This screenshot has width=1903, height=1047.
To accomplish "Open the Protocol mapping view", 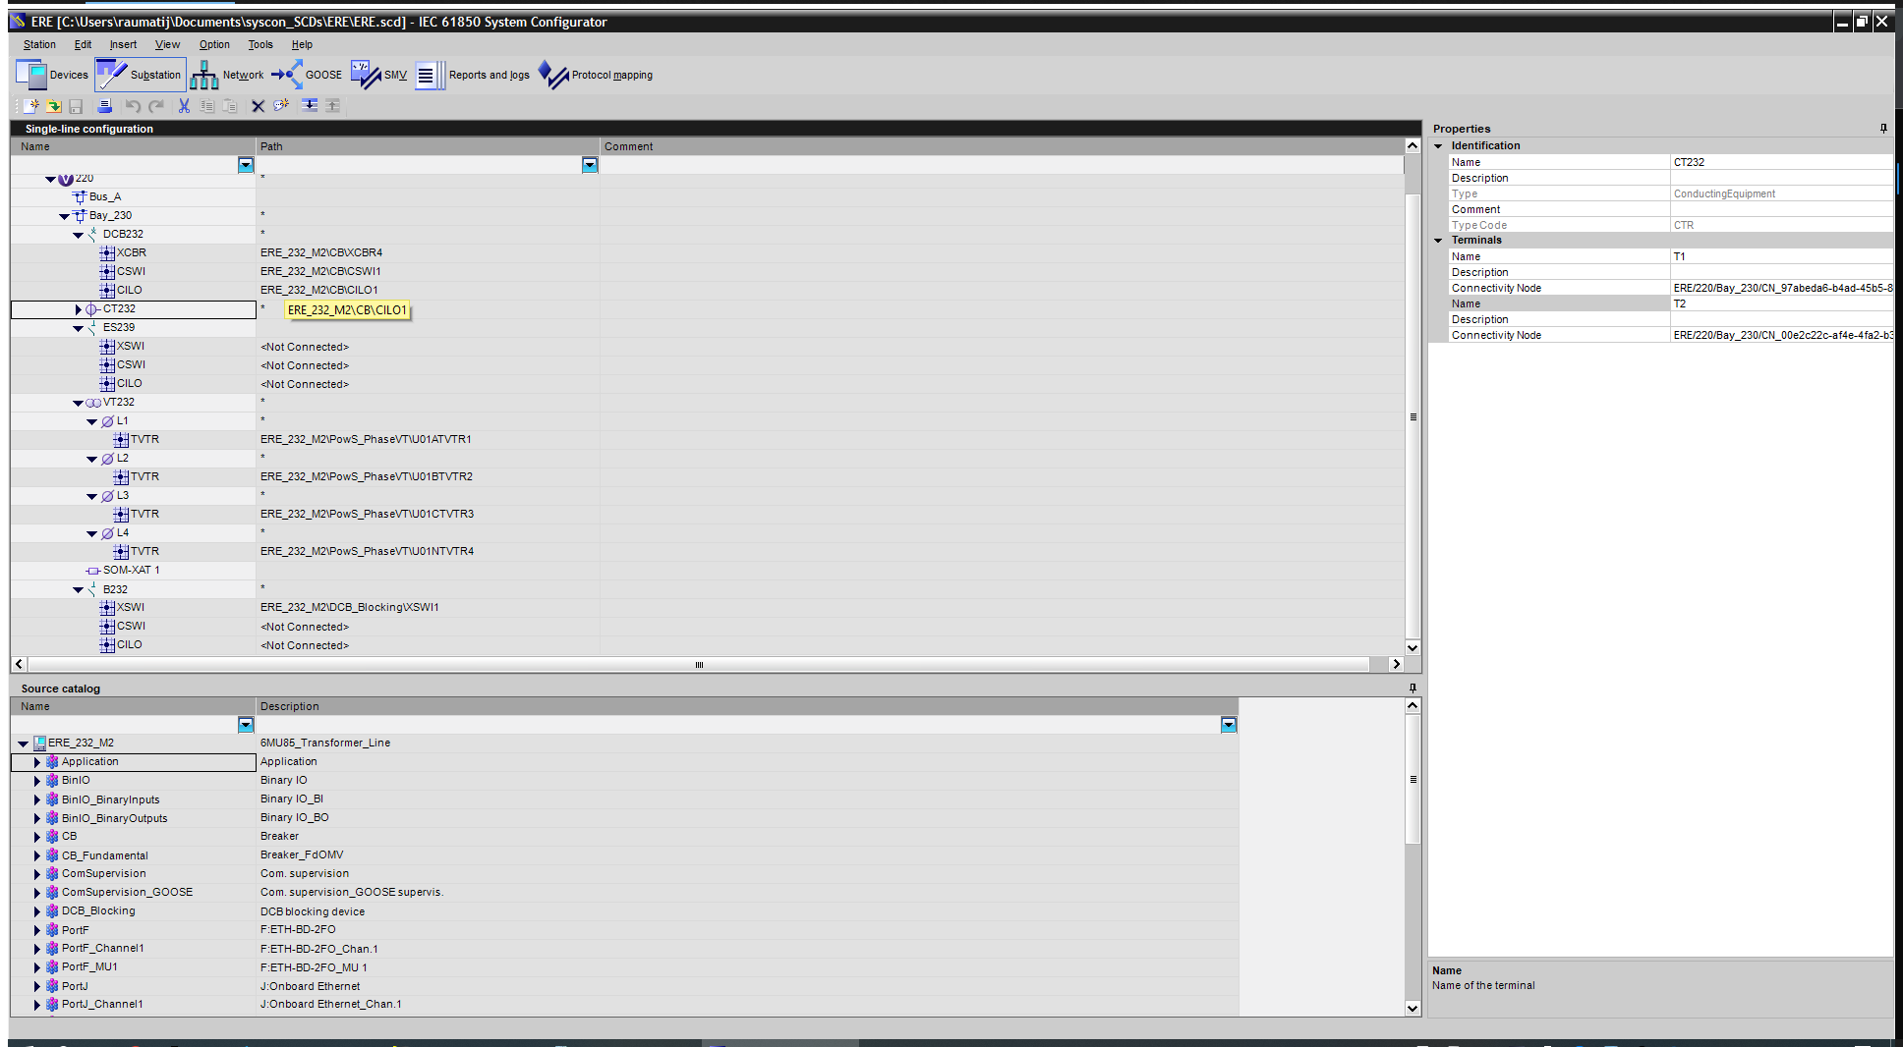I will click(597, 74).
